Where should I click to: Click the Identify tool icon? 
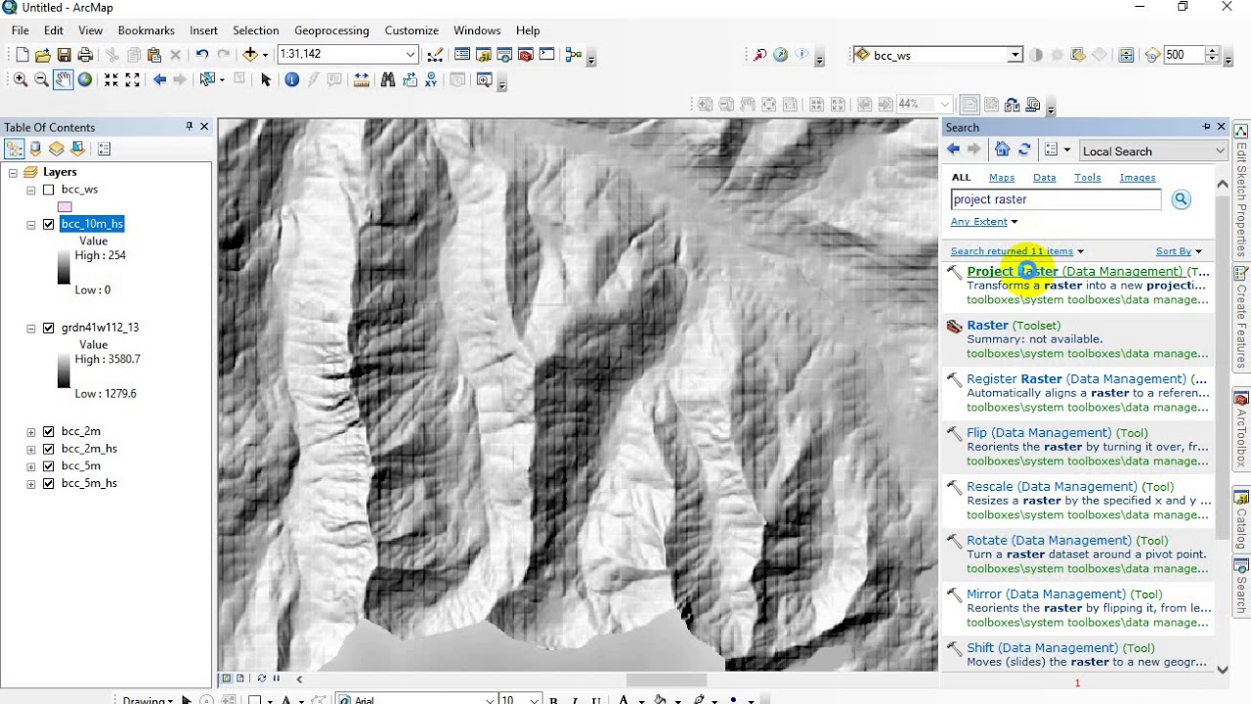(291, 80)
